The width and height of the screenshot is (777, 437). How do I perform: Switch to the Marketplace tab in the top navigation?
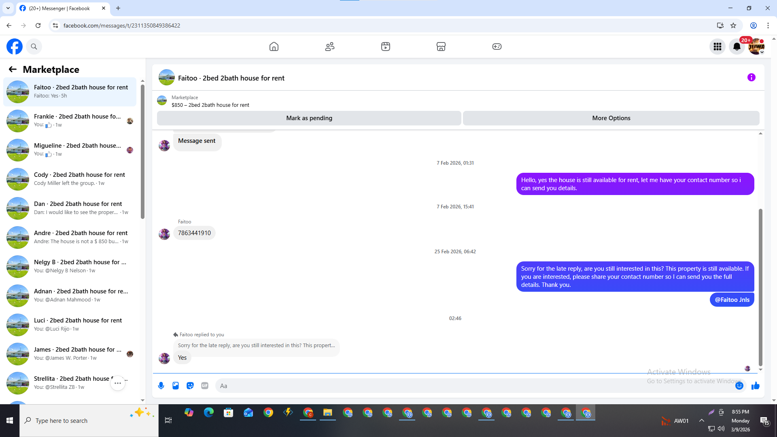pyautogui.click(x=441, y=47)
